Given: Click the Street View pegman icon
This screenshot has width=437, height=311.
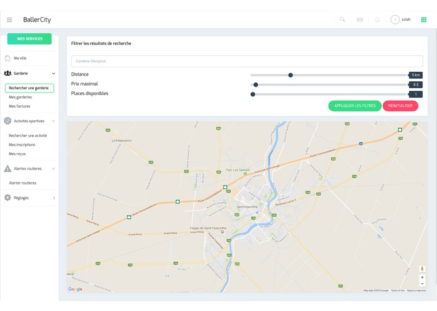Looking at the screenshot, I should click(x=422, y=269).
